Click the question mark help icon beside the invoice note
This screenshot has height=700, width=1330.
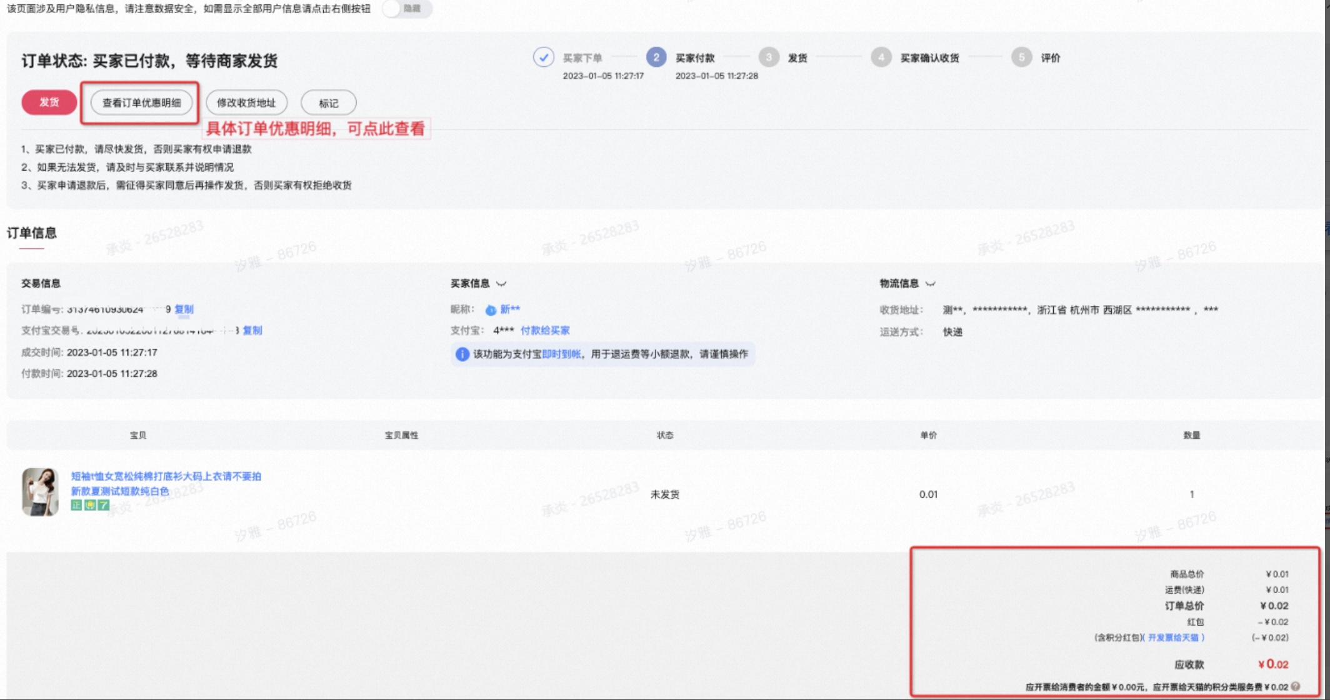1296,686
